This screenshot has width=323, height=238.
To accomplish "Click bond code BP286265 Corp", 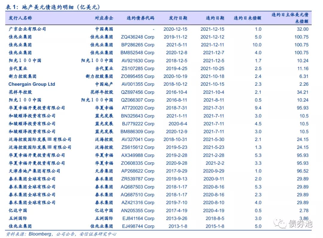I will pyautogui.click(x=138, y=45).
